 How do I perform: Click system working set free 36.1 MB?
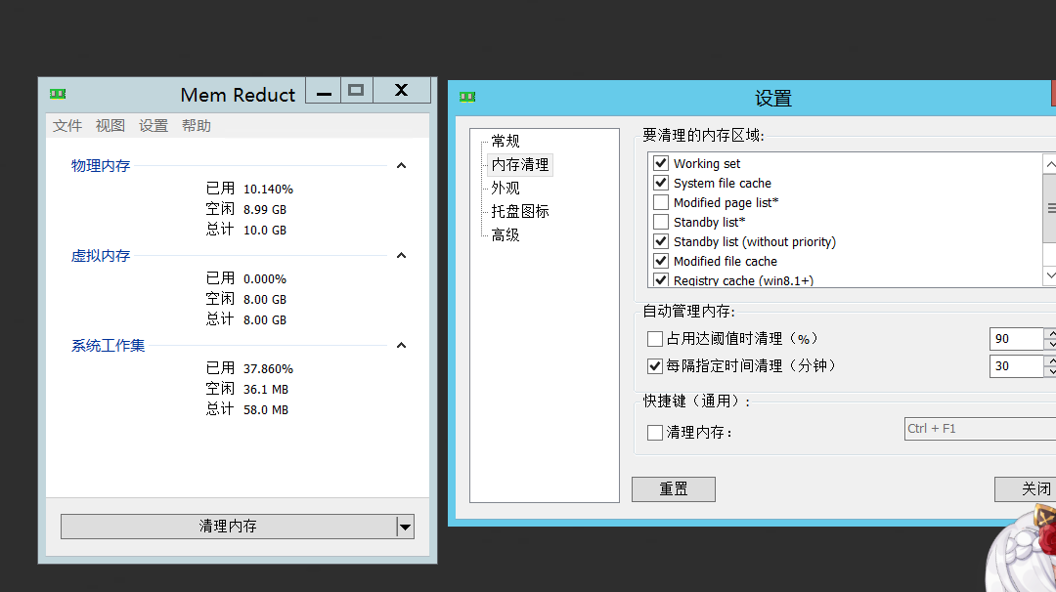pos(265,389)
